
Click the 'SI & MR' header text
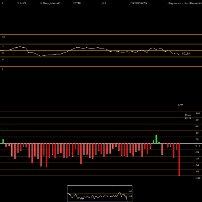coord(21,3)
